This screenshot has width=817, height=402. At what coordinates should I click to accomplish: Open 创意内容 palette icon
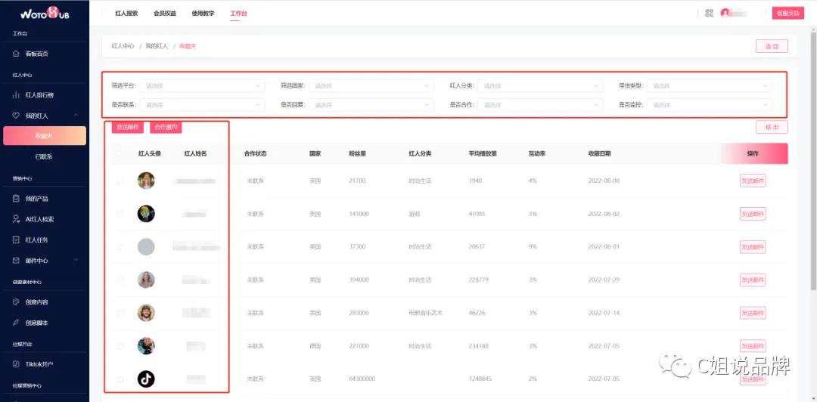point(16,302)
